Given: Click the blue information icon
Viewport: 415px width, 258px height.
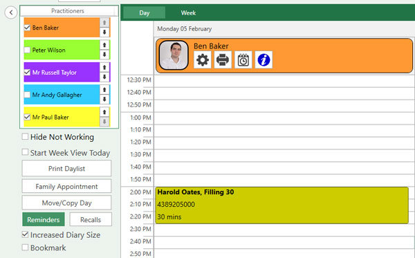Looking at the screenshot, I should (264, 59).
